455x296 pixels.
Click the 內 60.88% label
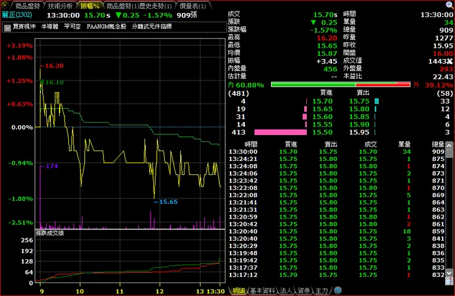tap(246, 85)
